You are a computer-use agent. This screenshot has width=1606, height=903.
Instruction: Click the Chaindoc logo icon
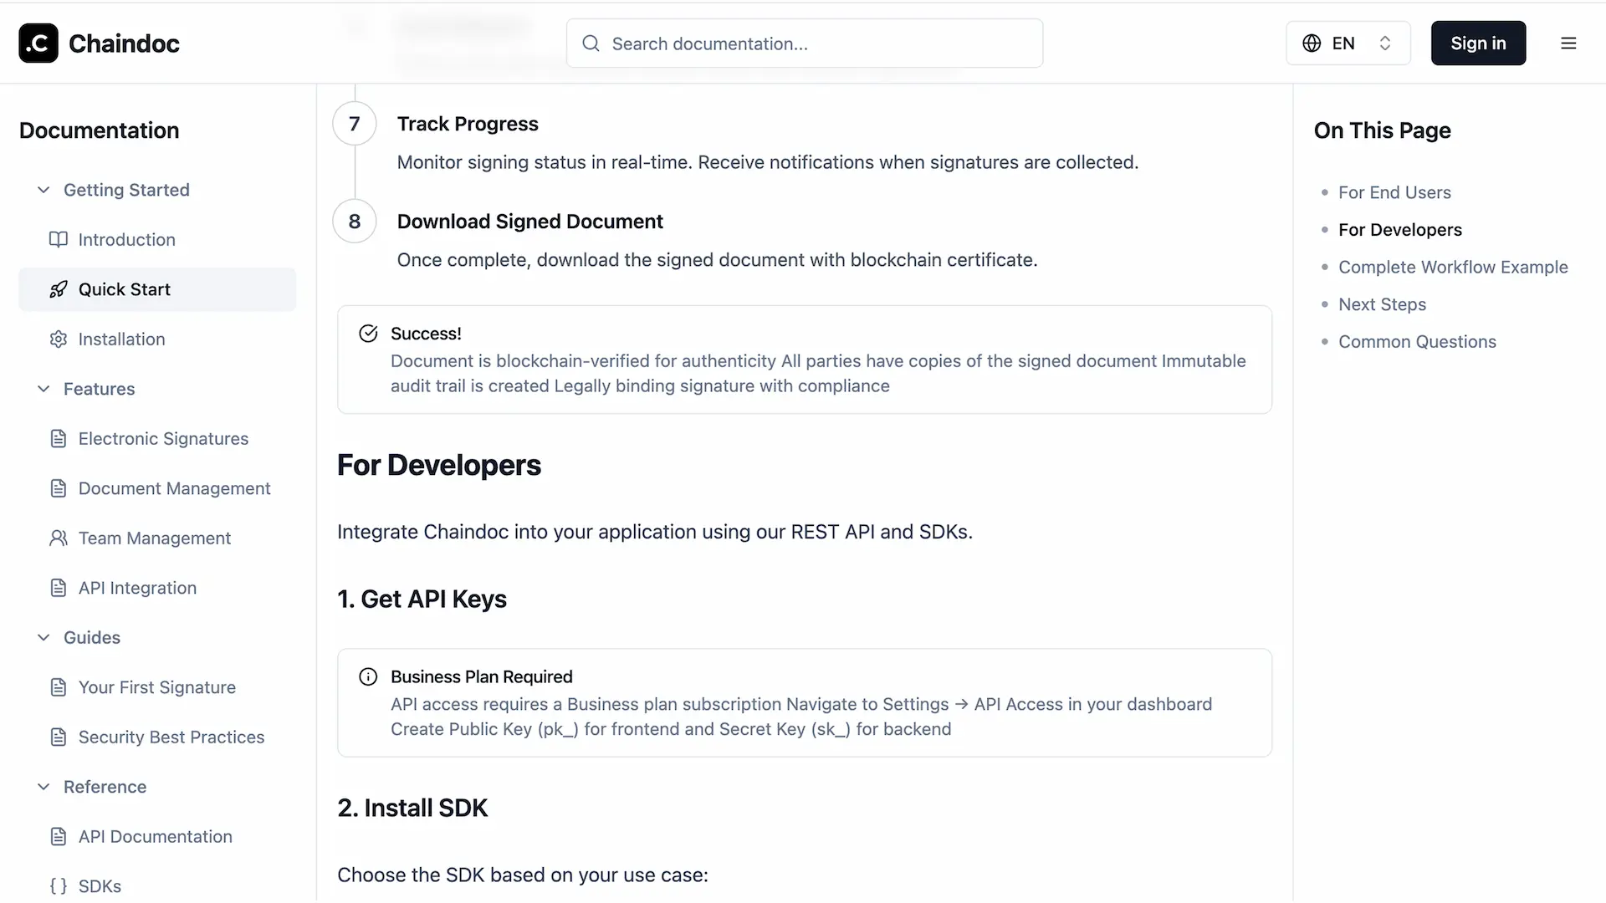[x=38, y=43]
